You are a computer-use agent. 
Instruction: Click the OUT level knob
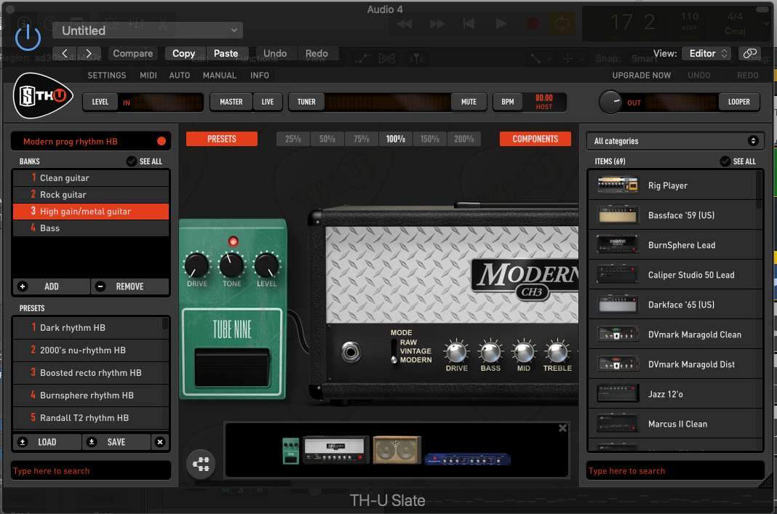point(610,102)
